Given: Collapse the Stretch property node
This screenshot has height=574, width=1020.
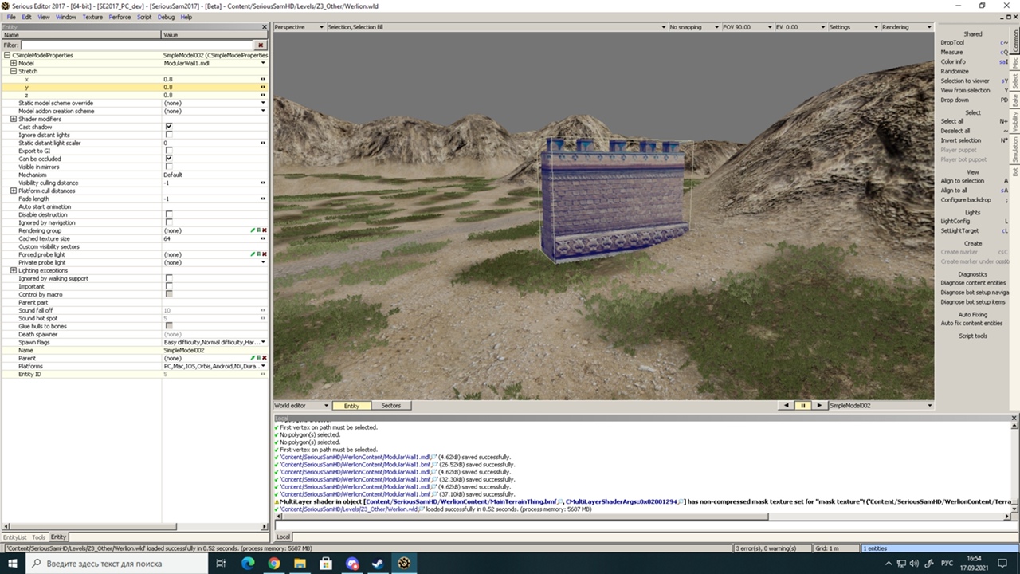Looking at the screenshot, I should 14,71.
